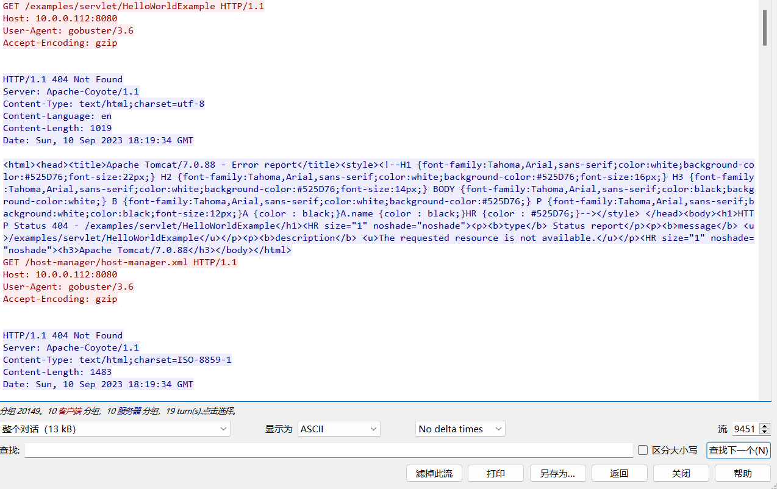This screenshot has width=777, height=489.
Task: Click the first User-Agent: gobuster/3.6 line
Action: 68,30
